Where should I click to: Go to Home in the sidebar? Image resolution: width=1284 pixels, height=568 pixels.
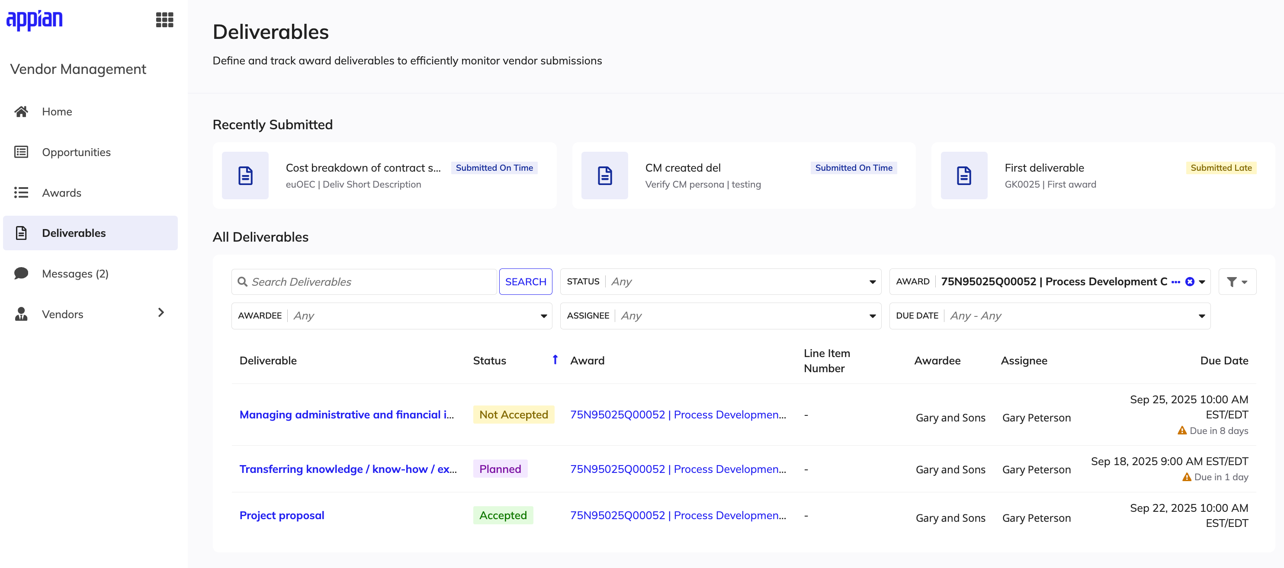90,111
